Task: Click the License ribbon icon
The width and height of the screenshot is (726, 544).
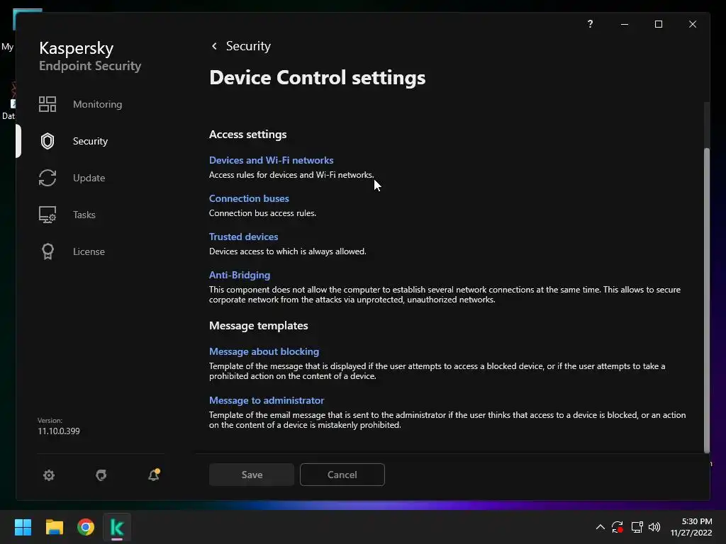Action: pyautogui.click(x=48, y=251)
